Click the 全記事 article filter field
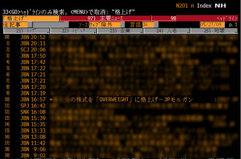 point(15,25)
